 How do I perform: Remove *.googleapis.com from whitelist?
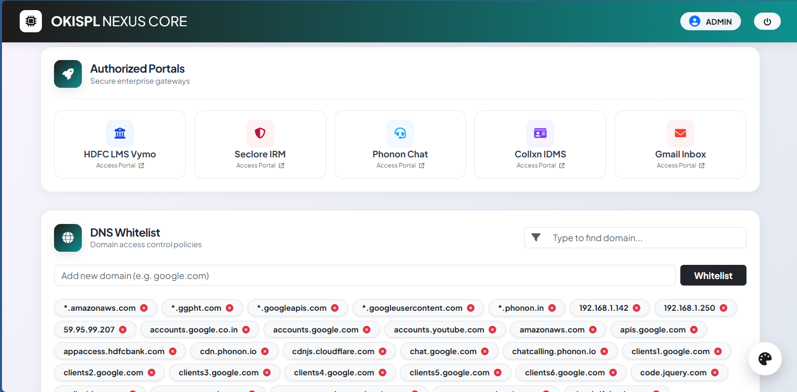click(x=335, y=308)
